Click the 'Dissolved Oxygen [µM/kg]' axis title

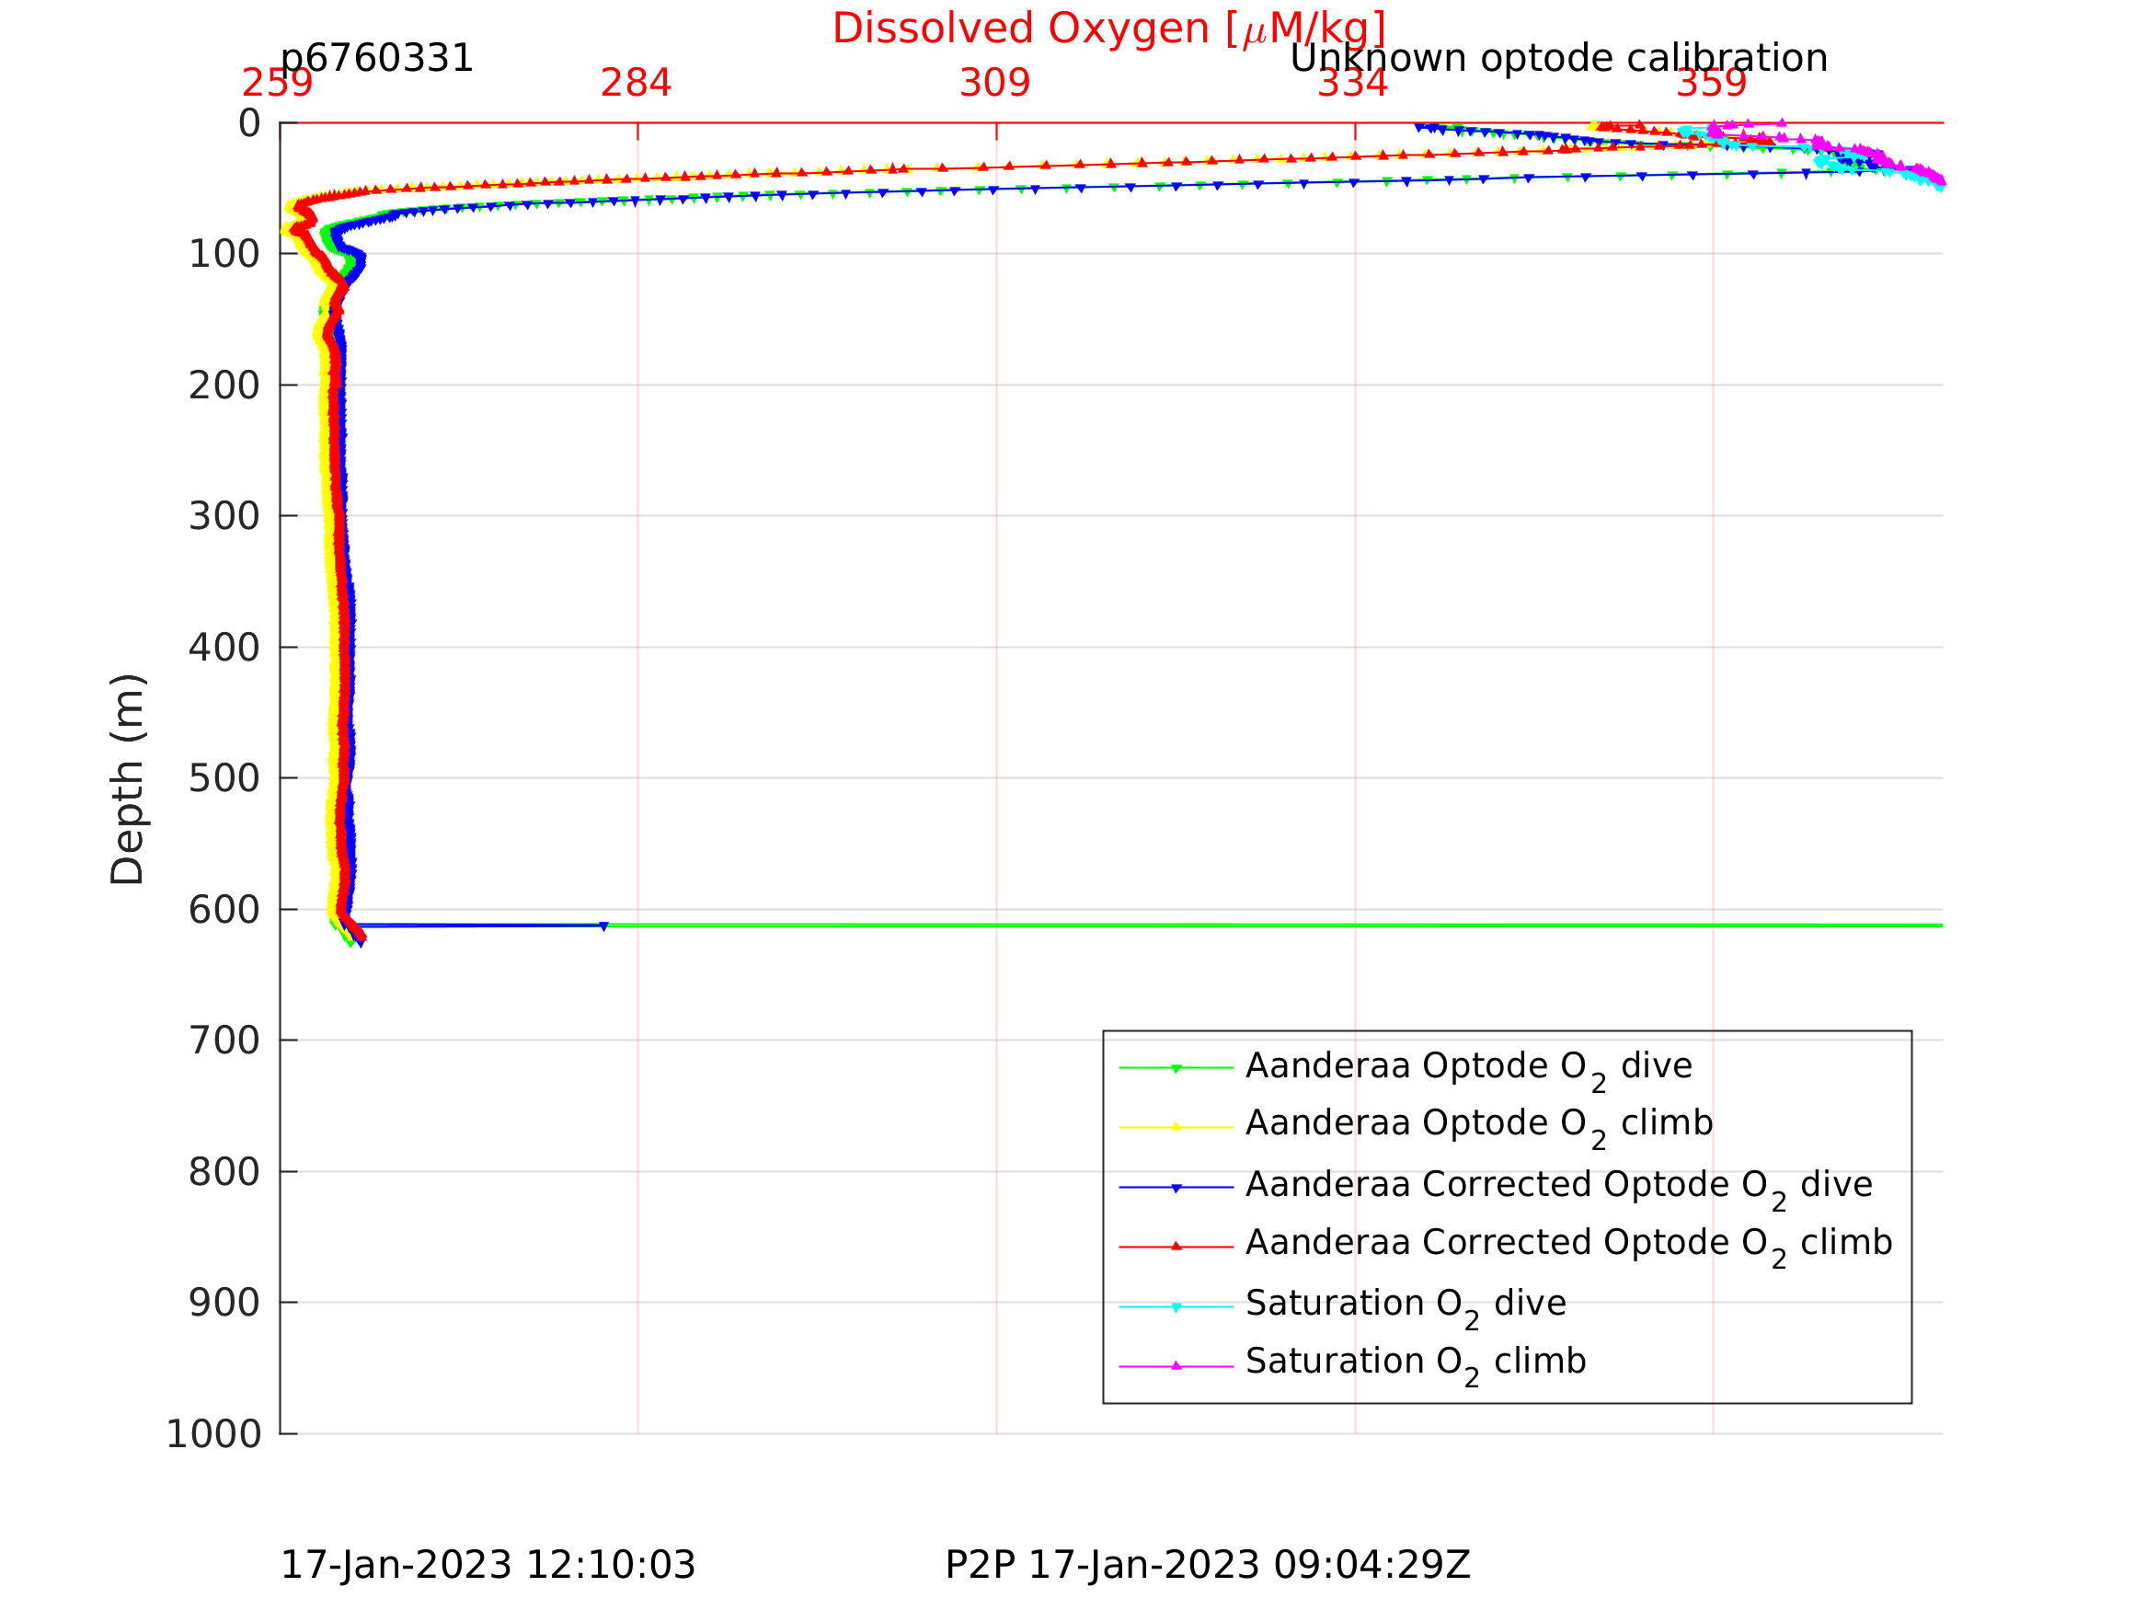pyautogui.click(x=1107, y=29)
